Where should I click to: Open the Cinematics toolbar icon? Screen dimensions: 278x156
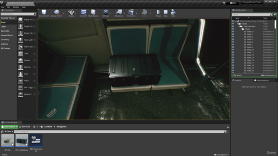coord(131,12)
